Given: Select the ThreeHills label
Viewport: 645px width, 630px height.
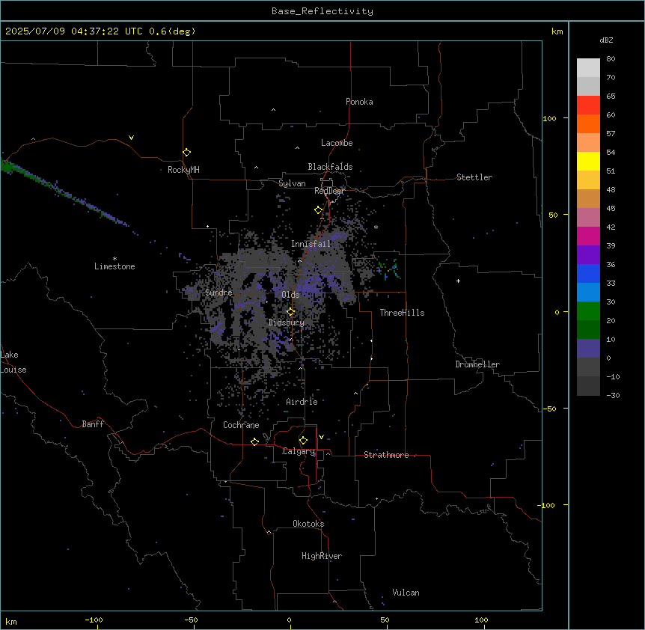Looking at the screenshot, I should [x=402, y=313].
